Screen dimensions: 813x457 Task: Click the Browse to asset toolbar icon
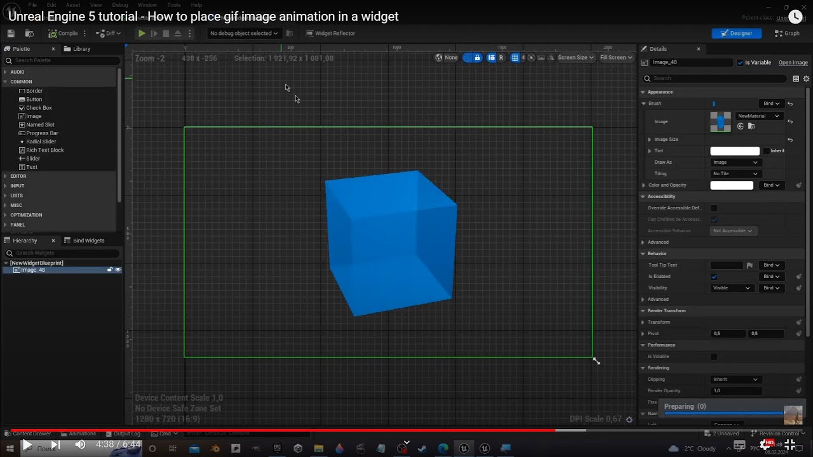pos(29,33)
